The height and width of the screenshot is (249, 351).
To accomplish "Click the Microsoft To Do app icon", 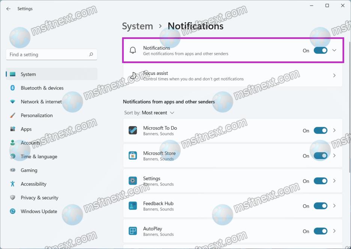I will point(133,131).
